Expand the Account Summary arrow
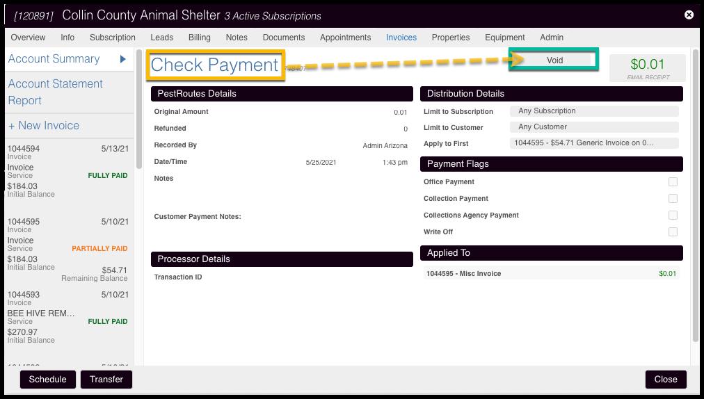Screen dimensions: 704x399 point(122,59)
